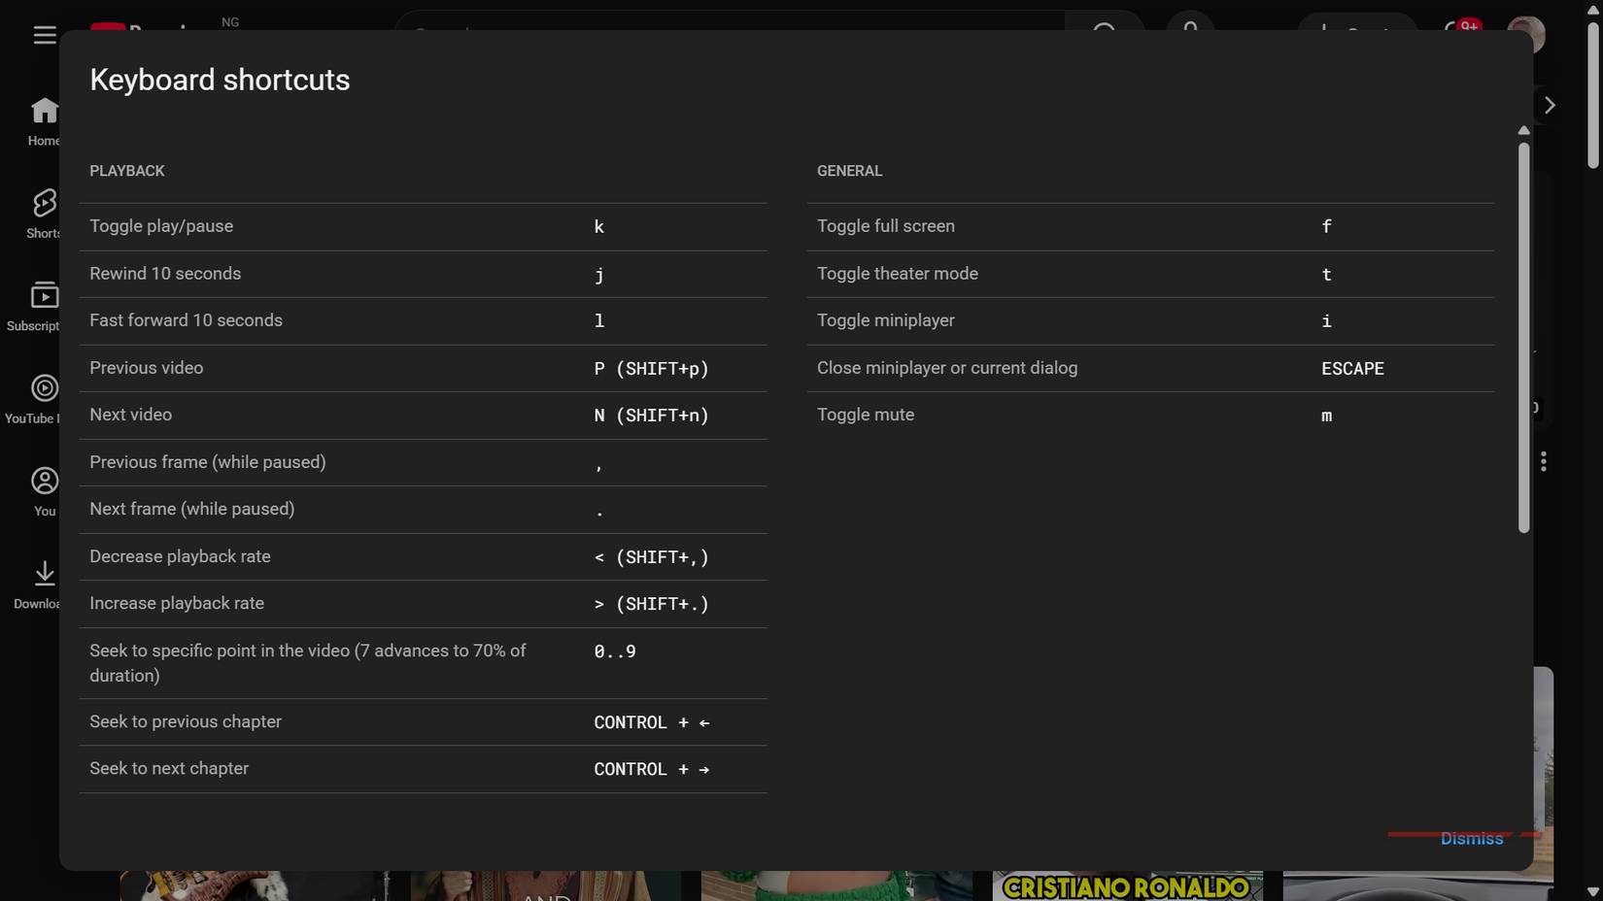Dismiss the keyboard shortcuts dialog

tap(1472, 839)
